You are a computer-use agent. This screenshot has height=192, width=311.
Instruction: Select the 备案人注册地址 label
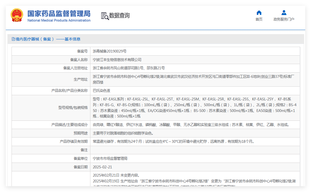75,68
